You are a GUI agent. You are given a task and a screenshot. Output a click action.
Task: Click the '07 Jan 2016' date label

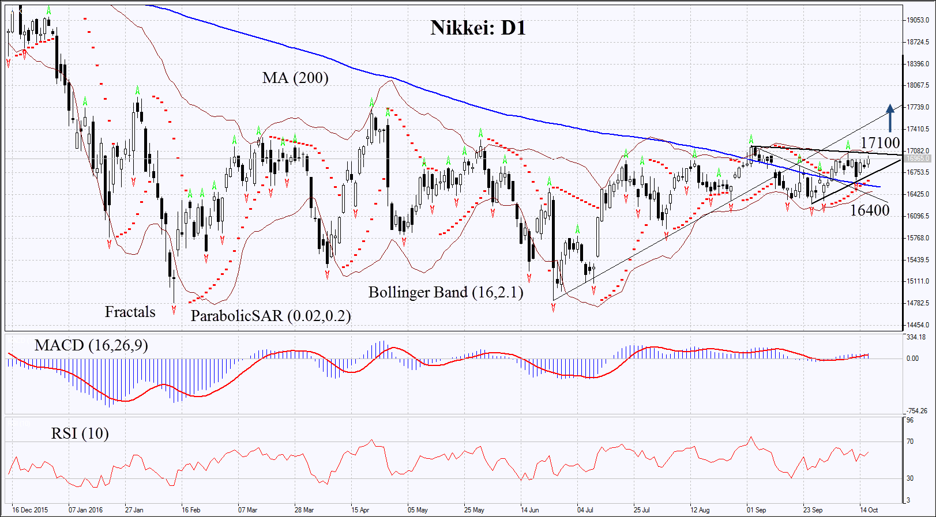pyautogui.click(x=85, y=510)
